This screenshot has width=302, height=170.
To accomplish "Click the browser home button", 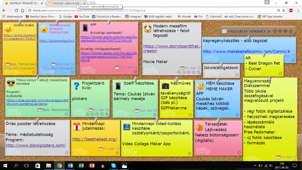I will pyautogui.click(x=22, y=10).
